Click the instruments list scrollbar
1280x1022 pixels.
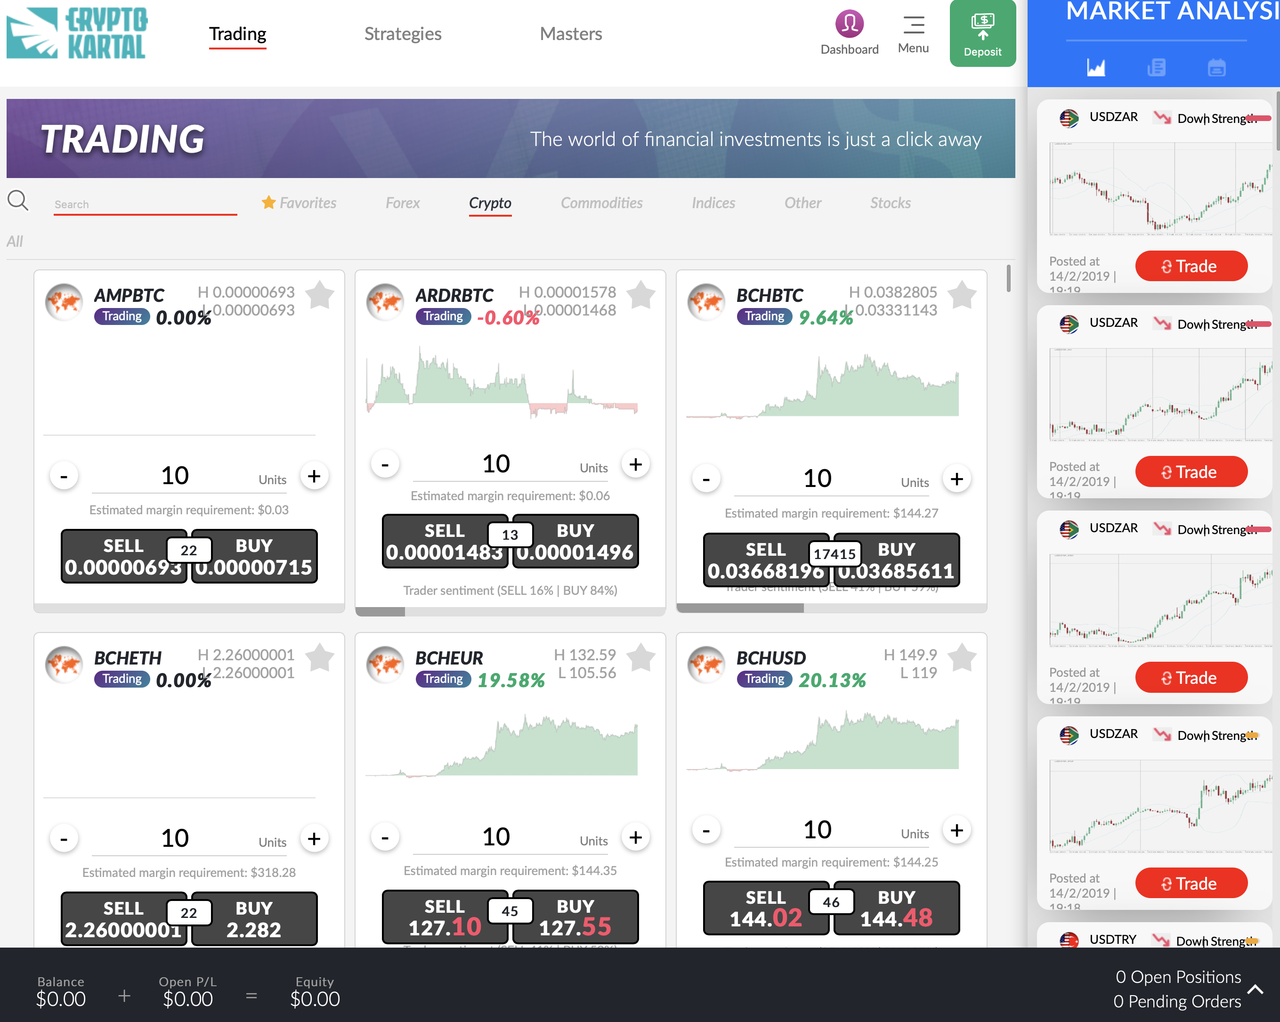(1008, 278)
